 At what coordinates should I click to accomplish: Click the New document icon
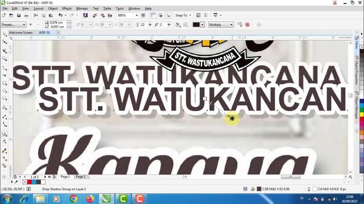[x=4, y=15]
